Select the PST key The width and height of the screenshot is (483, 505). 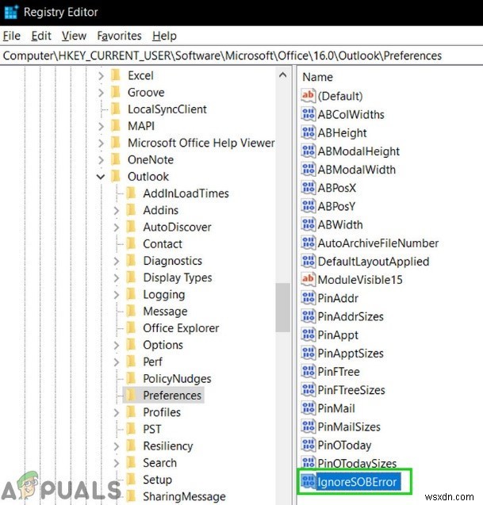152,429
